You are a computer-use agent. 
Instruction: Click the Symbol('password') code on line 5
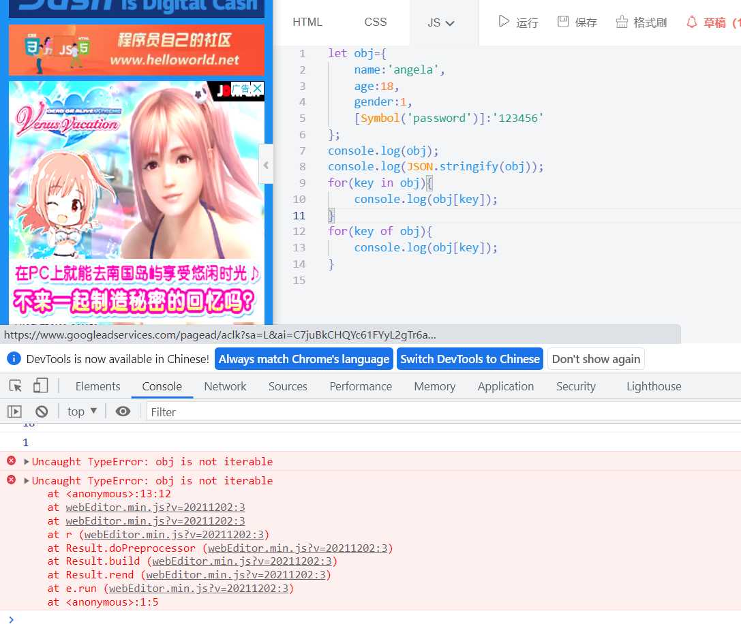pyautogui.click(x=419, y=118)
